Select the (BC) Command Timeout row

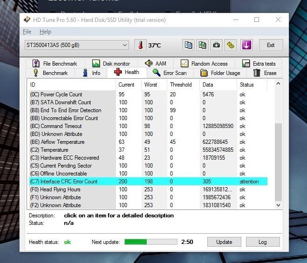[148, 126]
